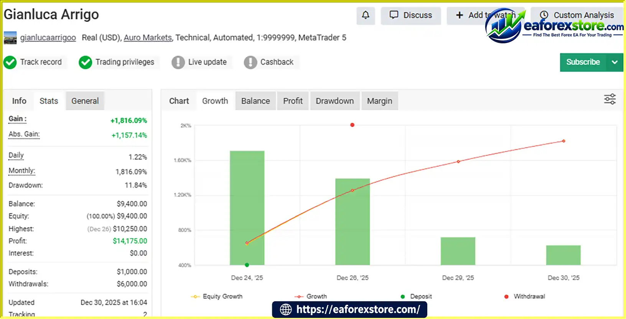Toggle the Equity Growth legend series

click(x=217, y=296)
